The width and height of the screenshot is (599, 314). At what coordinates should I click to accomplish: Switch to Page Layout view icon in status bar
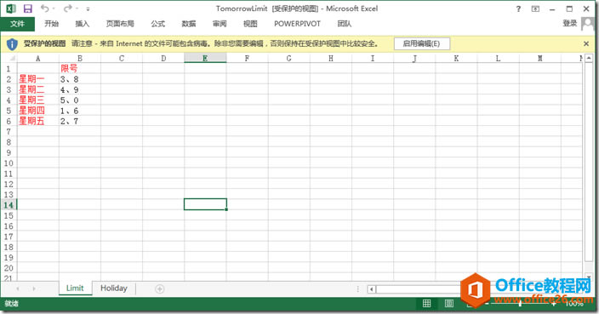449,303
